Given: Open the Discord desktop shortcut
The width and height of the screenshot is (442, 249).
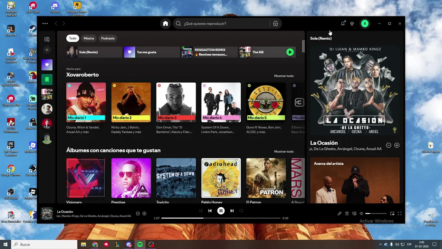Looking at the screenshot, I should [55, 8].
